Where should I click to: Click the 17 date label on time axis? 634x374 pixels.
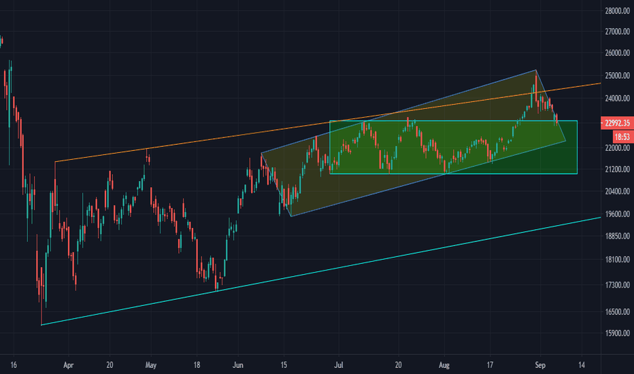pyautogui.click(x=490, y=365)
